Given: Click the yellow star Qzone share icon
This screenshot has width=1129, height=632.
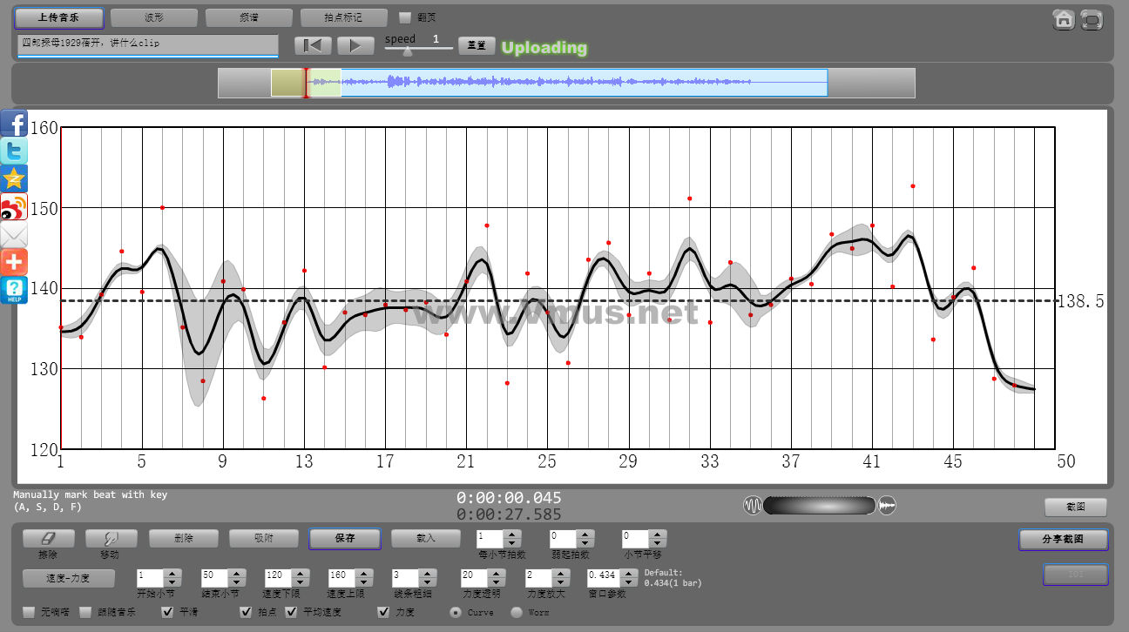Looking at the screenshot, I should click(x=14, y=178).
